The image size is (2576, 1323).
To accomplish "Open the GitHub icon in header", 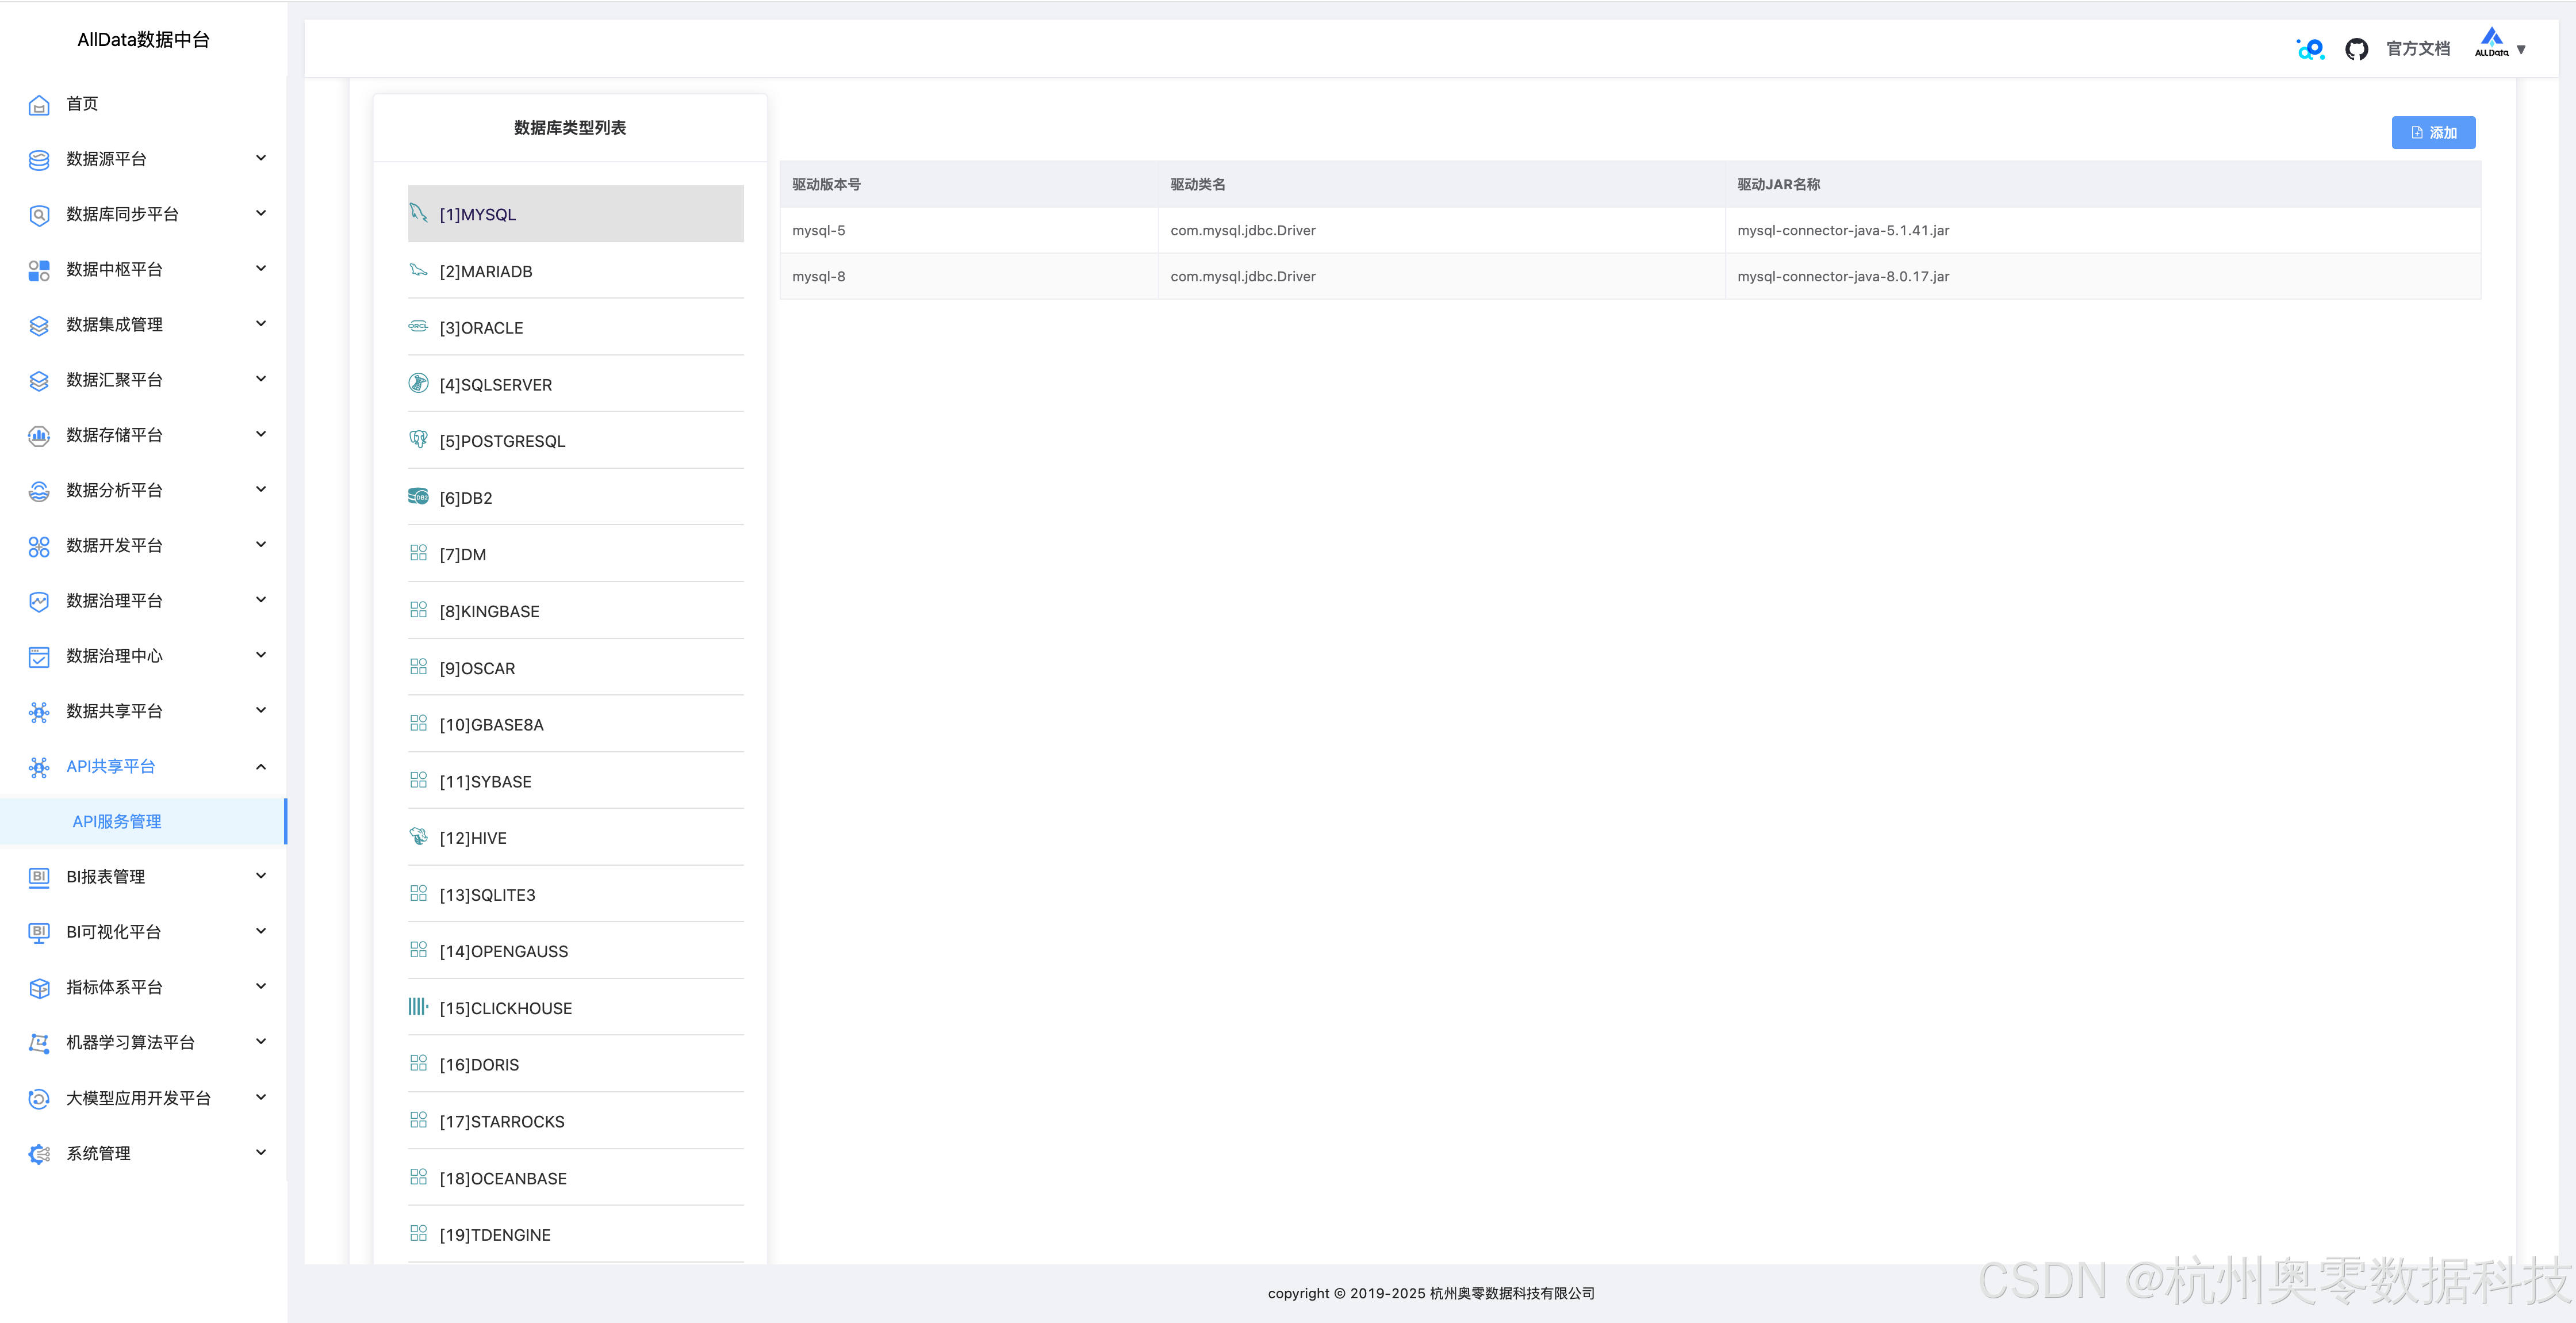I will (2356, 49).
